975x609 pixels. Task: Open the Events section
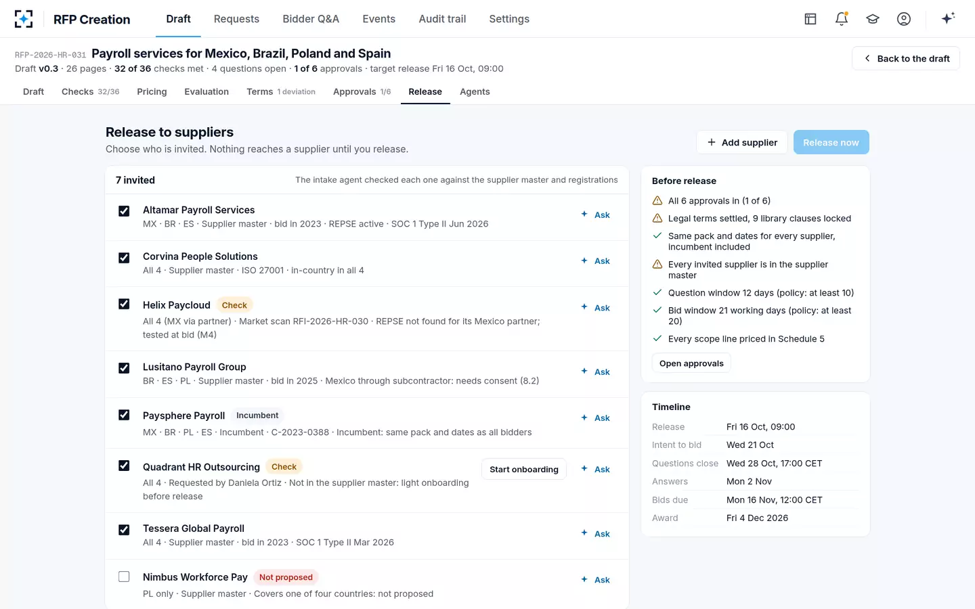click(x=378, y=19)
